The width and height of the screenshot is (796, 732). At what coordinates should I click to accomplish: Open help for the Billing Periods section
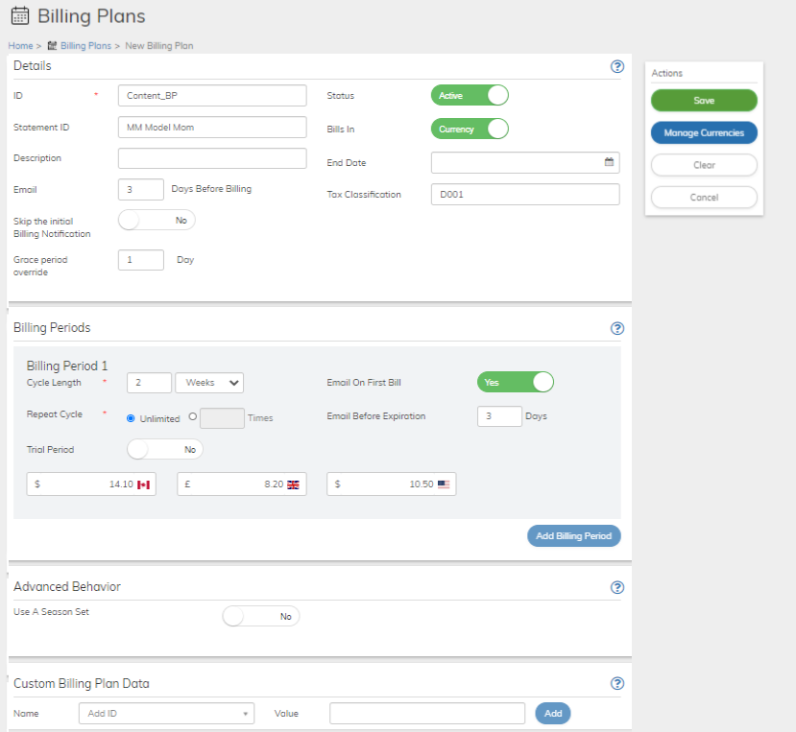(x=616, y=328)
